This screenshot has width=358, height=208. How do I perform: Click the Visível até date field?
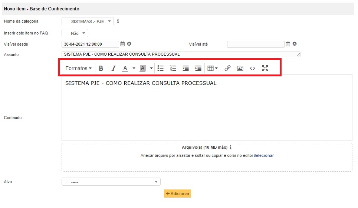pos(256,44)
